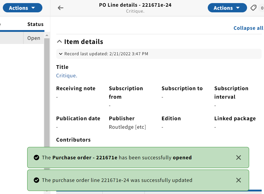
Task: Dismiss the purchase order opened notification
Action: click(238, 158)
